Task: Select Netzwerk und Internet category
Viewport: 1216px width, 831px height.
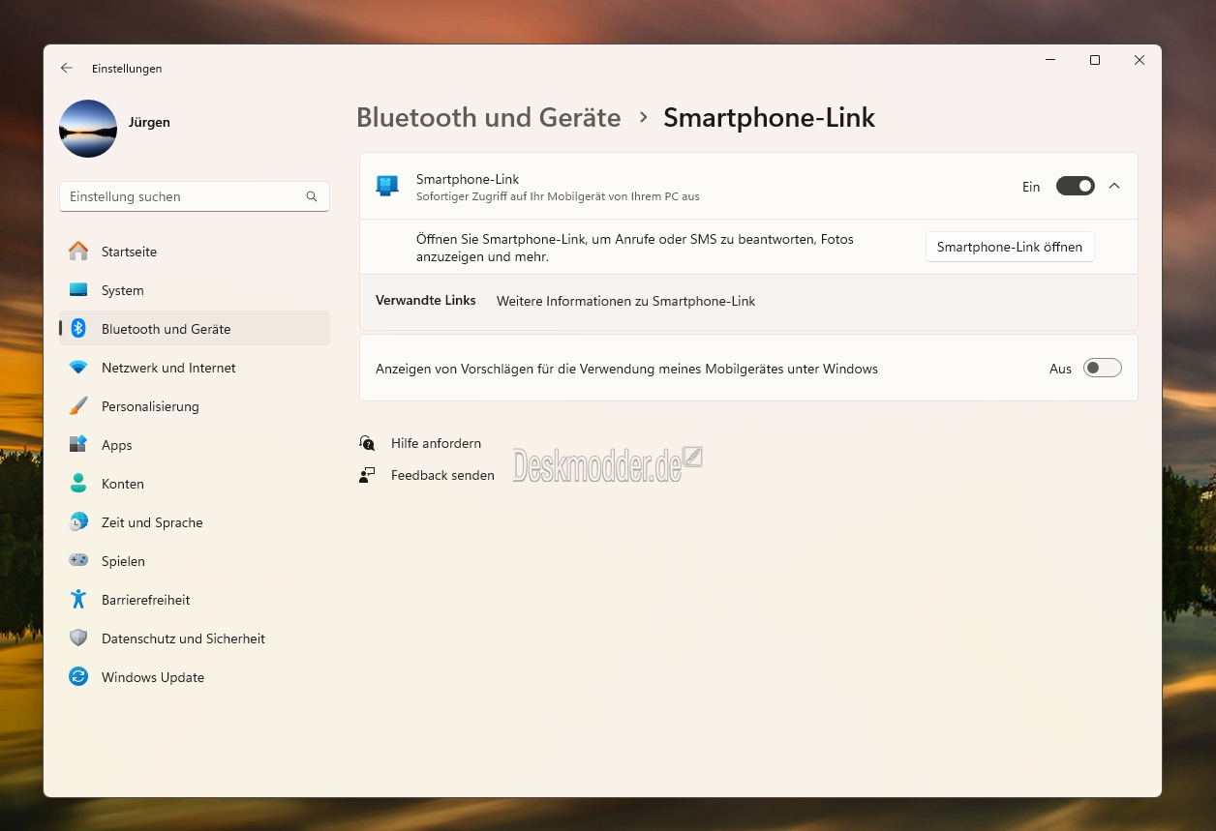Action: (195, 368)
